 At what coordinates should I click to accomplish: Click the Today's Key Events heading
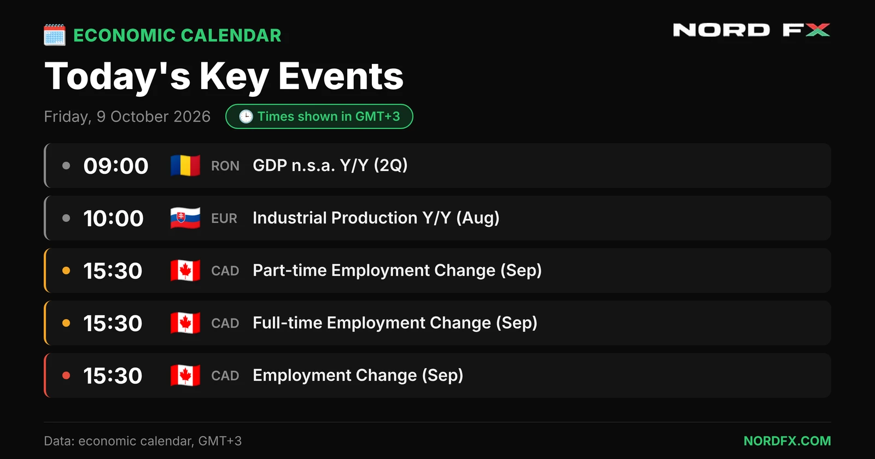pyautogui.click(x=224, y=76)
